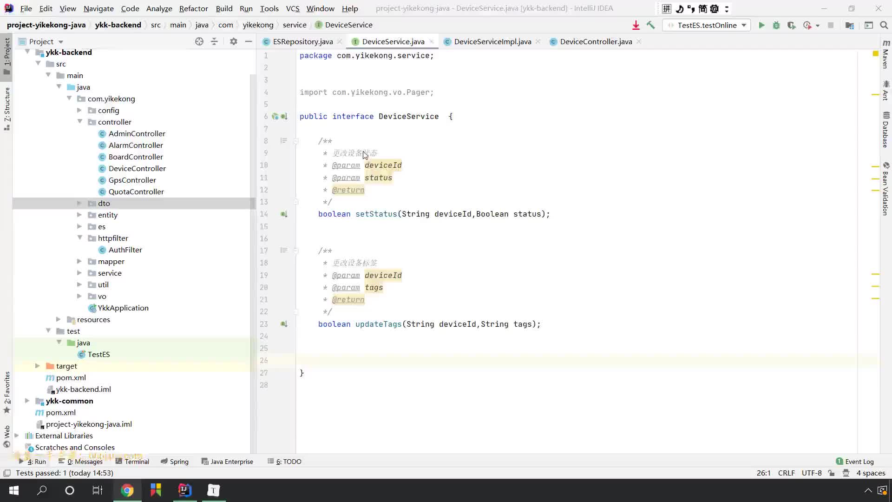The width and height of the screenshot is (892, 502).
Task: Open the Project Structure toolbar icon
Action: coord(850,25)
